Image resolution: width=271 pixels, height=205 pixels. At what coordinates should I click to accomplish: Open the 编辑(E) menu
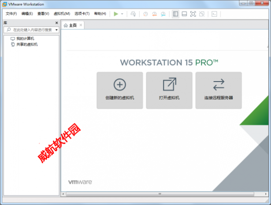point(27,14)
